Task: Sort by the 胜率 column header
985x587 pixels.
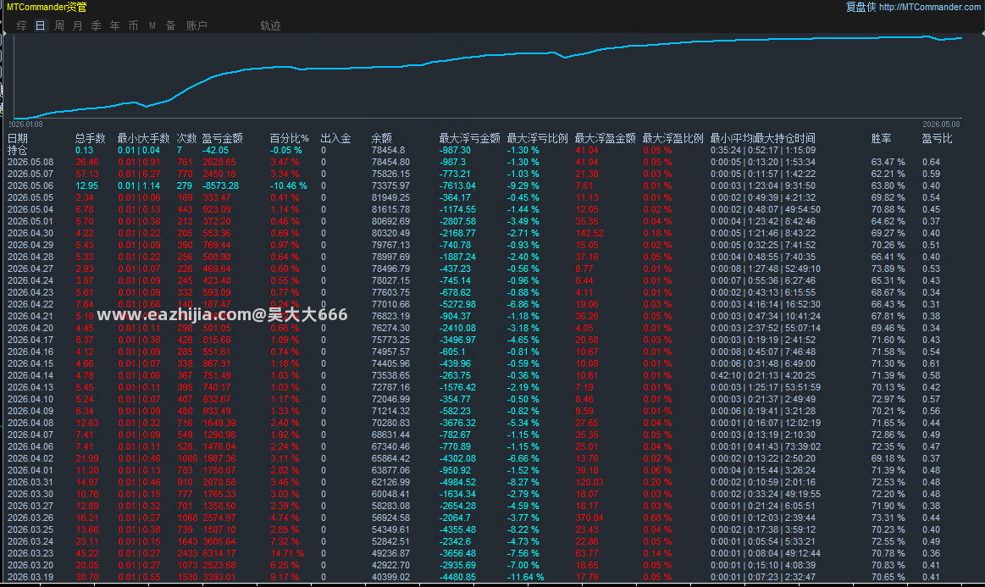Action: click(x=882, y=138)
